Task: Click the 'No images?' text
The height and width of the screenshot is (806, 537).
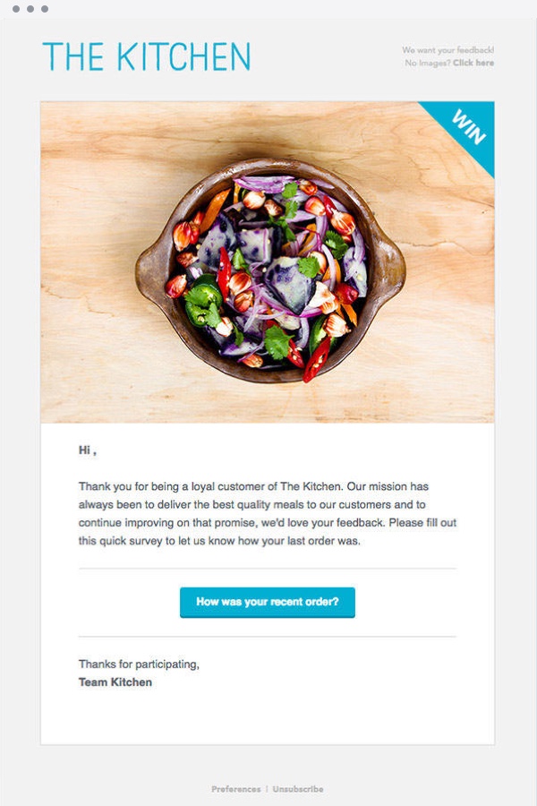Action: pos(428,63)
